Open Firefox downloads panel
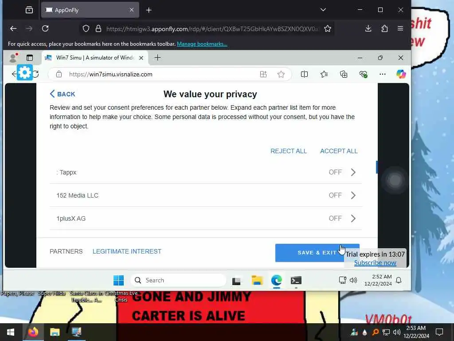 (x=368, y=28)
